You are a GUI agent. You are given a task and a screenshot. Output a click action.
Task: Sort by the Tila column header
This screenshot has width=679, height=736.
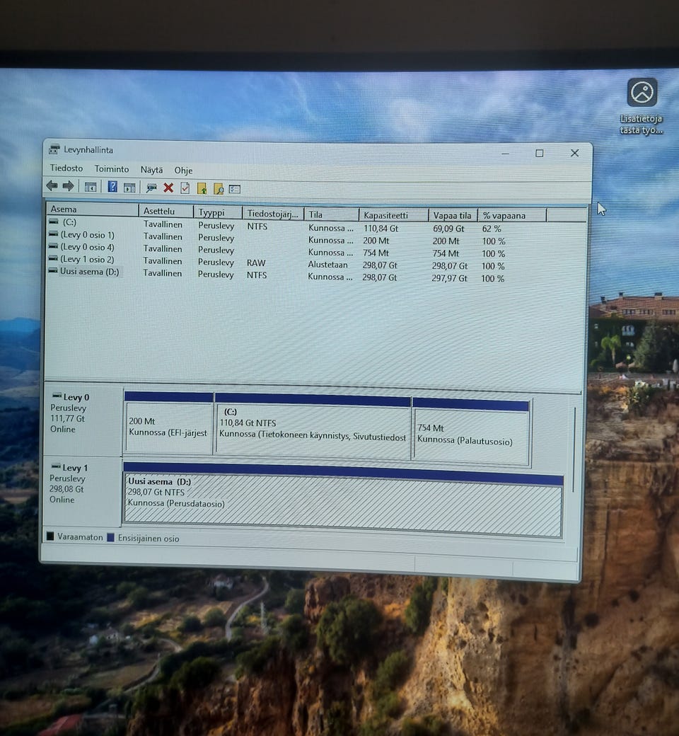pos(331,214)
